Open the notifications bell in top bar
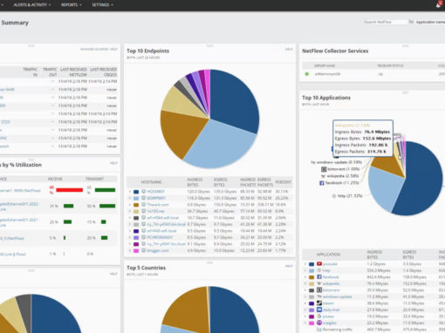Image resolution: width=445 pixels, height=333 pixels. pos(439,5)
